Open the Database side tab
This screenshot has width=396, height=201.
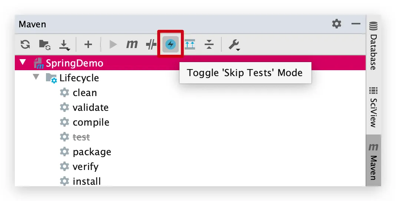(373, 46)
